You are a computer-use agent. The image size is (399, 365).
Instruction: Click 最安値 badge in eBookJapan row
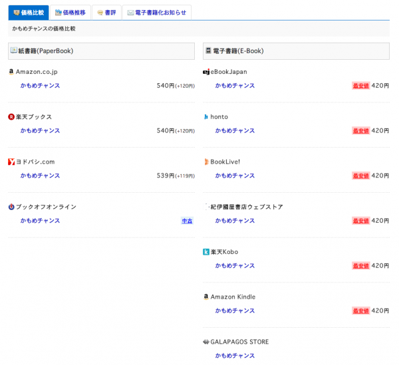pos(361,86)
